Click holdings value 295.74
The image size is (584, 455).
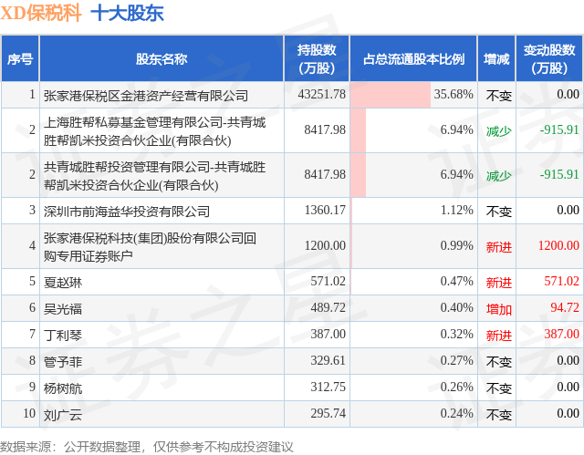[328, 413]
